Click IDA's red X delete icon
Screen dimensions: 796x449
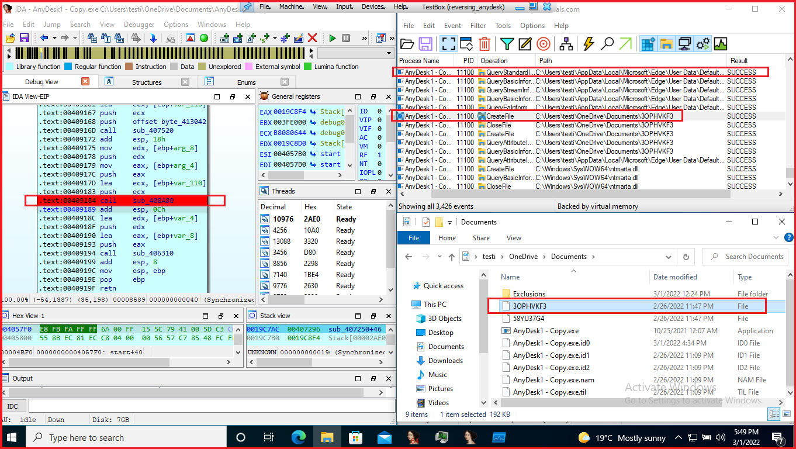[x=313, y=38]
